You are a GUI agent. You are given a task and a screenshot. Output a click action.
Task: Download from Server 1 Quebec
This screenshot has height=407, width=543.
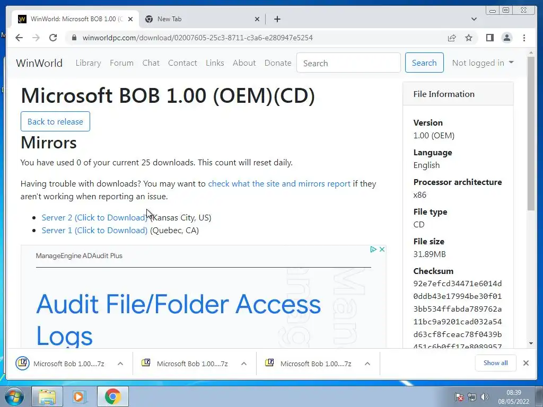[x=94, y=230]
